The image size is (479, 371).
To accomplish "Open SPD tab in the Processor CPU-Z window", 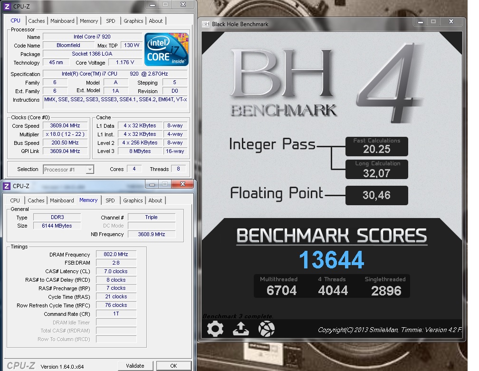I will (x=111, y=21).
